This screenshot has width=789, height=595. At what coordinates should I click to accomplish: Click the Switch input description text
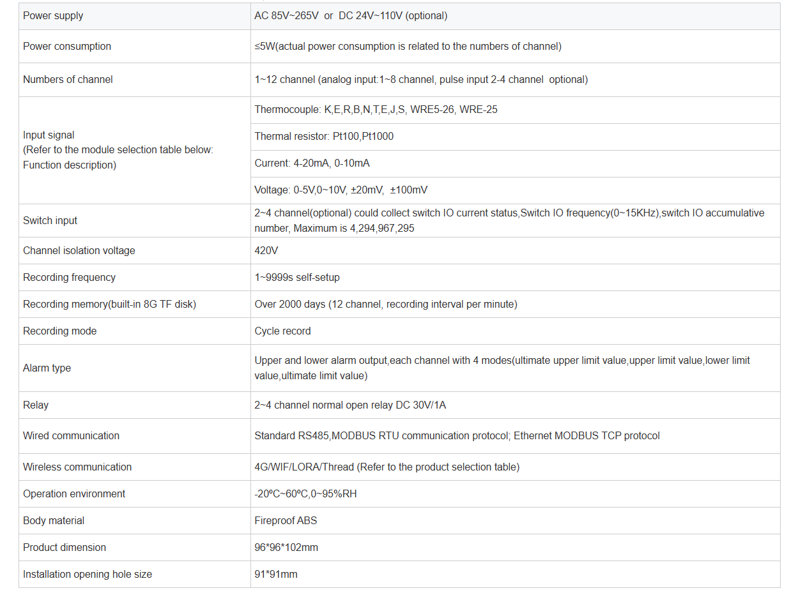[509, 221]
